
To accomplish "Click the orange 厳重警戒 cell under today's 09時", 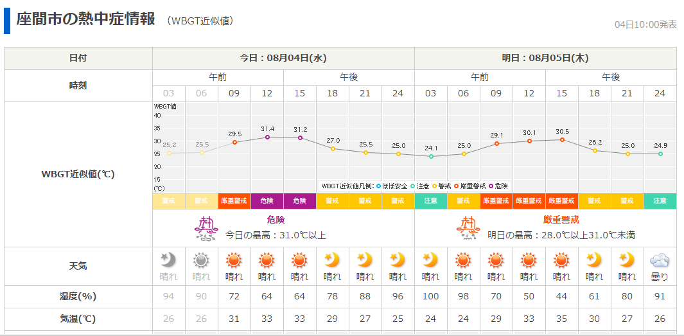I will pos(234,201).
